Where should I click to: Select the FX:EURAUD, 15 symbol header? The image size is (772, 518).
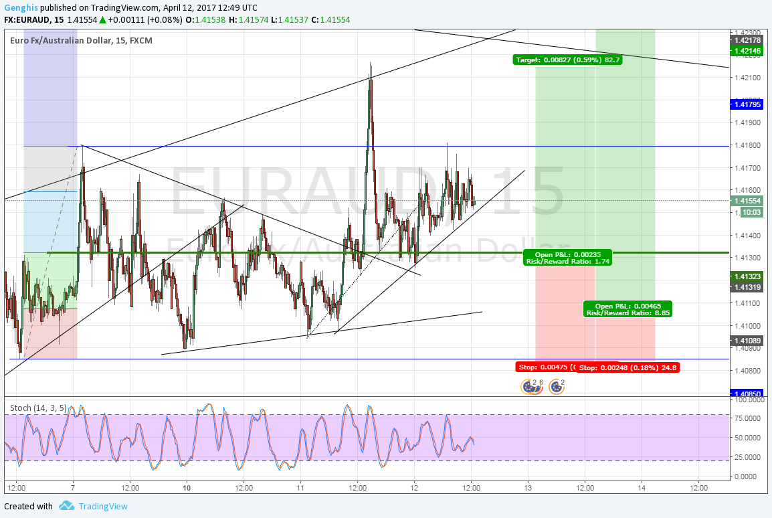point(33,19)
